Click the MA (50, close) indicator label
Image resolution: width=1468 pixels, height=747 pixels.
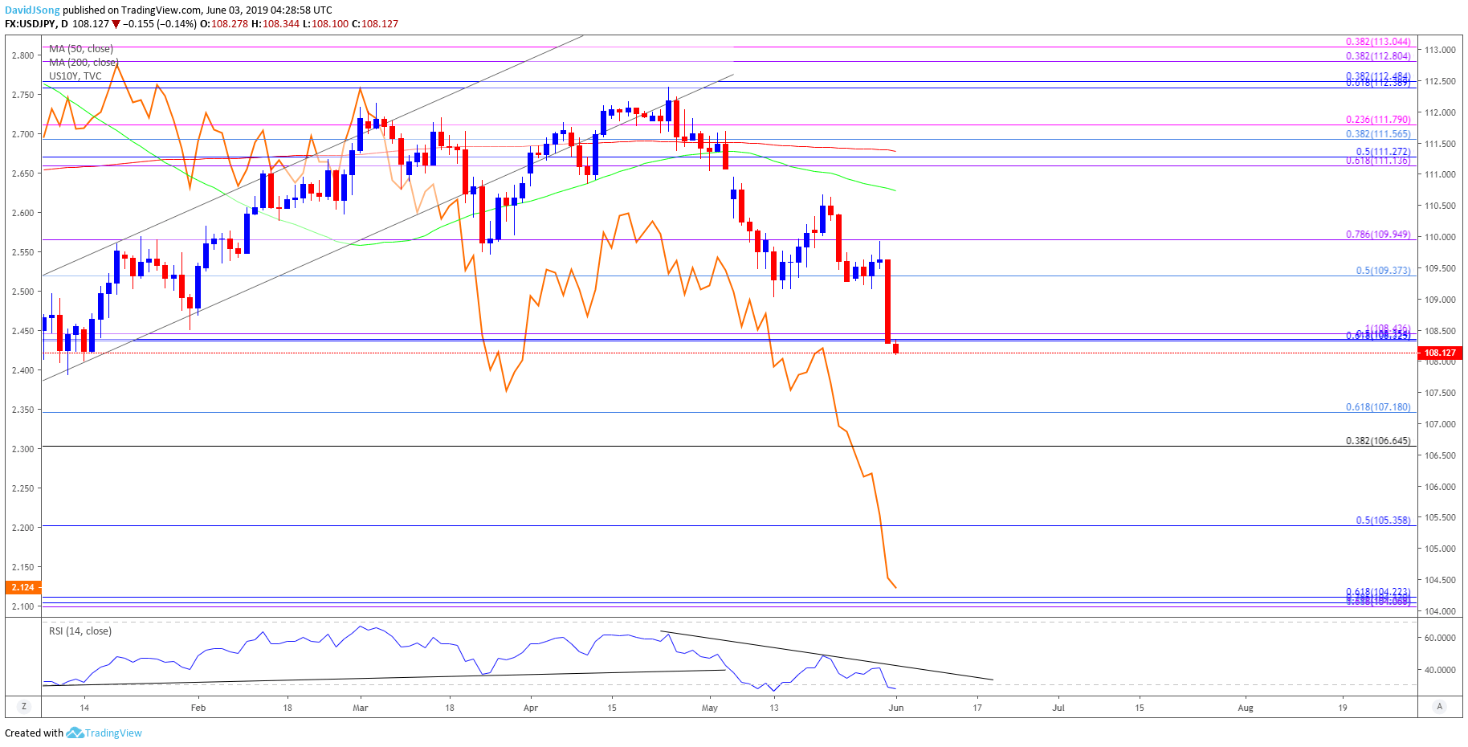[81, 49]
